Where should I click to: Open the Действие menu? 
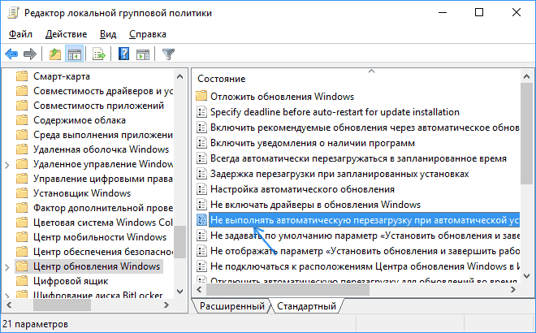tap(66, 34)
